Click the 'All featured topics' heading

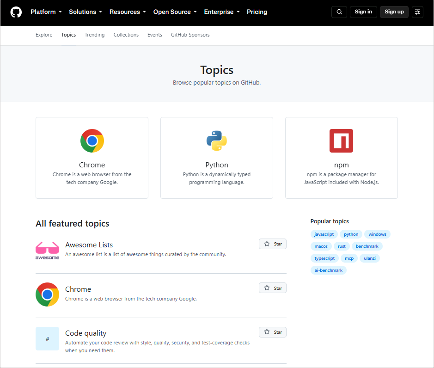[x=72, y=223]
